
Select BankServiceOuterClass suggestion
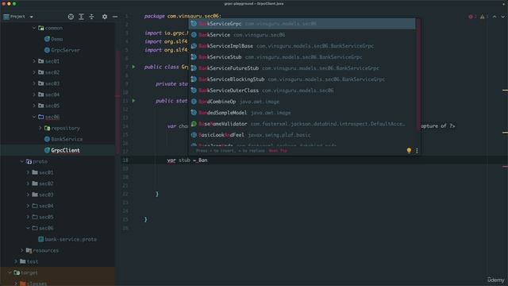pyautogui.click(x=302, y=91)
